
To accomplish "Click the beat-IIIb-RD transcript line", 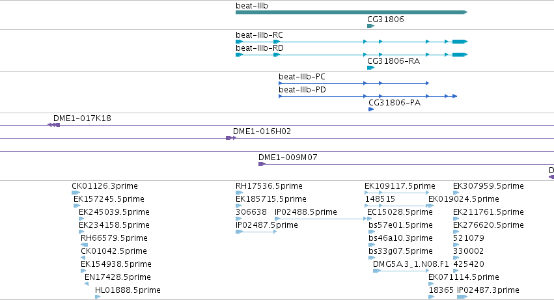I will point(352,55).
